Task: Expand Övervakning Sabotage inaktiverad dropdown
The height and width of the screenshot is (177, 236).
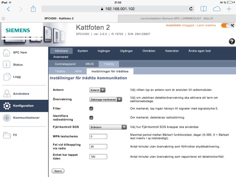Action: pyautogui.click(x=106, y=99)
